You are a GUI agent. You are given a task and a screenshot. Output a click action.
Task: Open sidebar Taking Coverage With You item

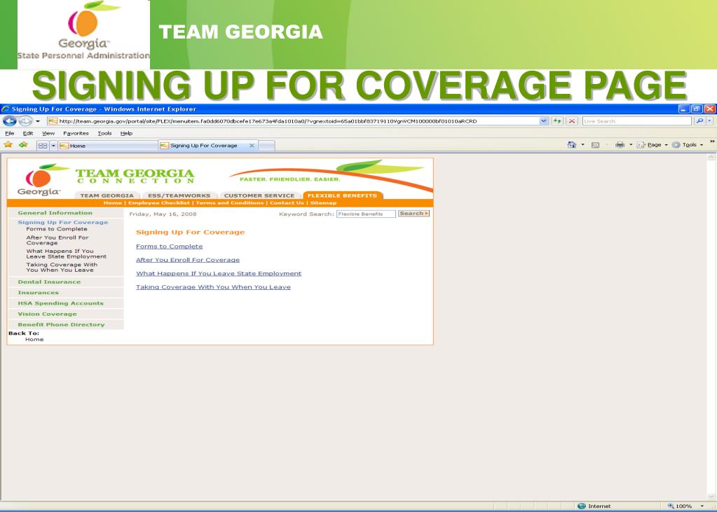click(61, 268)
